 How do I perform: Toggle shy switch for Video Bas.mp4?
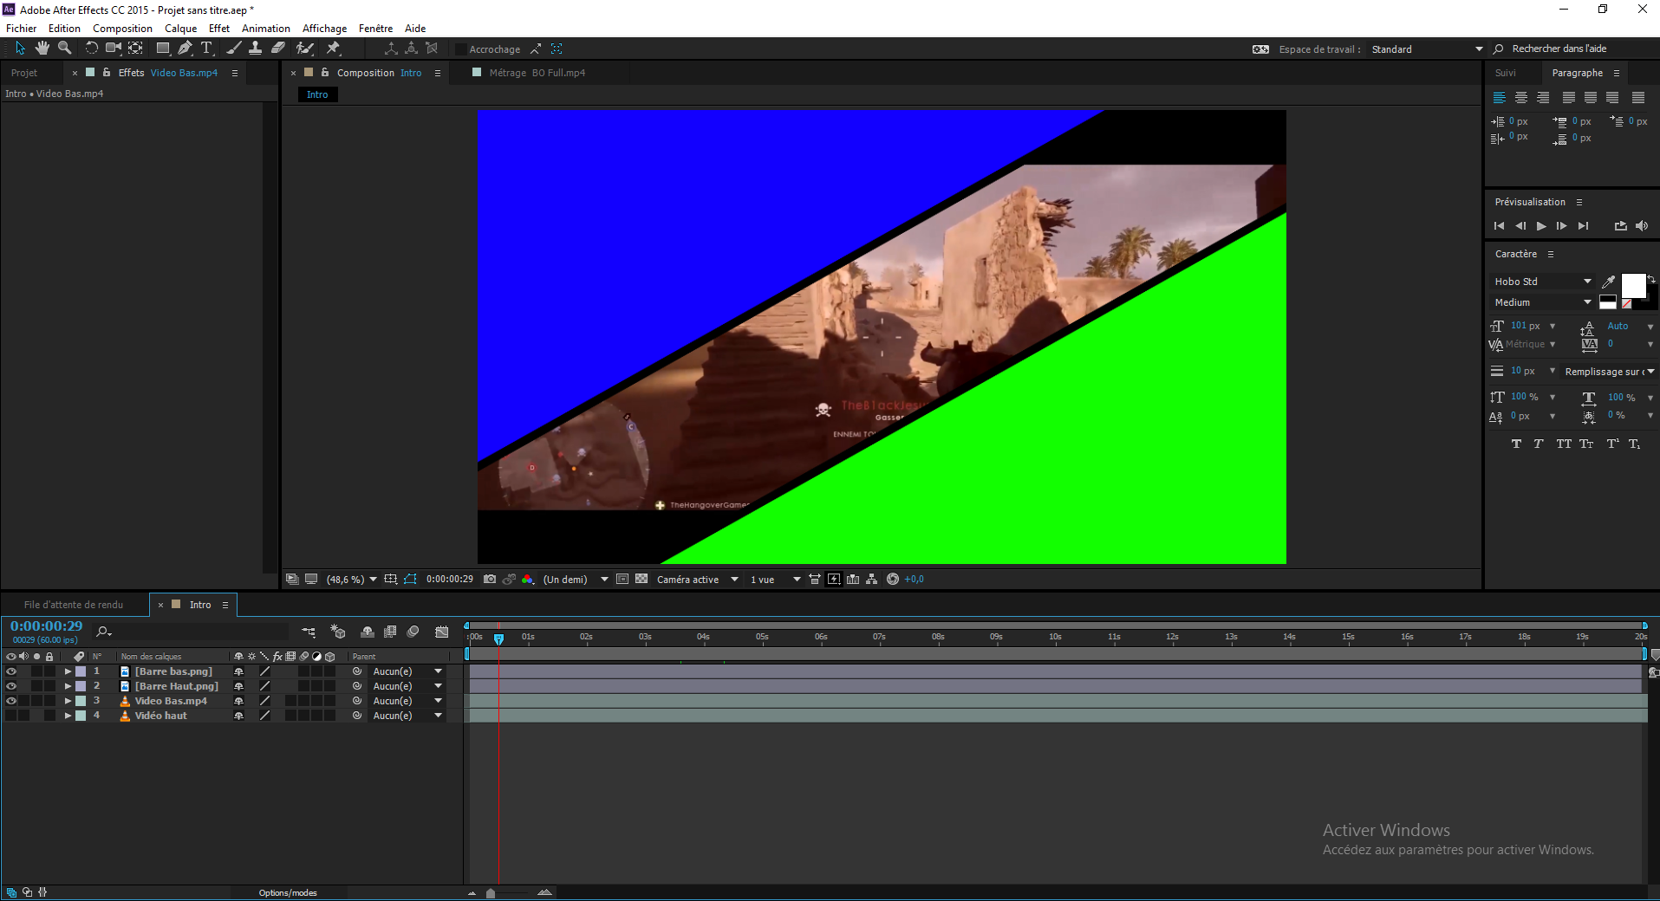click(238, 701)
